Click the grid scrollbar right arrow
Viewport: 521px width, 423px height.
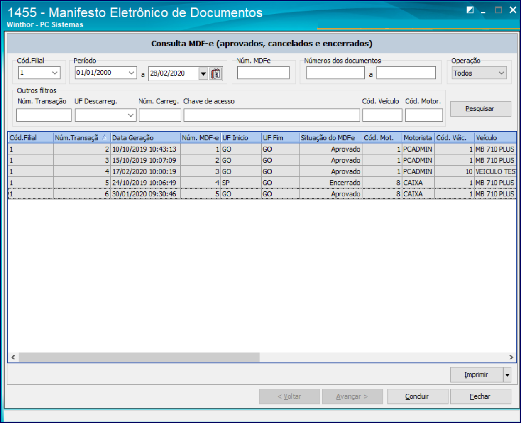click(x=511, y=357)
